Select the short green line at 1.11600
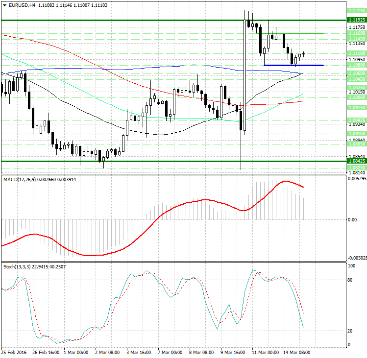Viewport: 367px width, 358px height. 290,33
